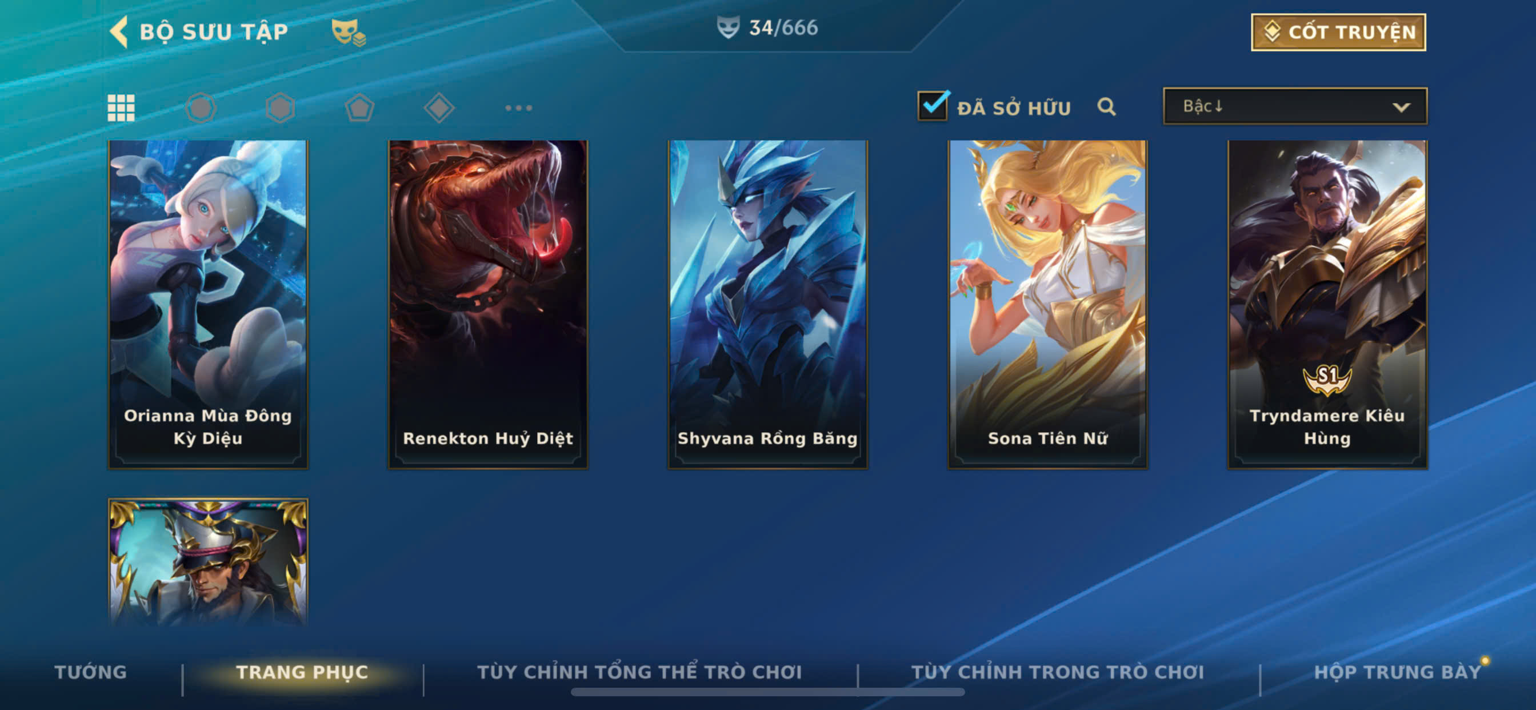Open Tùy Chỉnh Tổng Thể Trò Chơi
Screen dimensions: 1536x710
639,672
